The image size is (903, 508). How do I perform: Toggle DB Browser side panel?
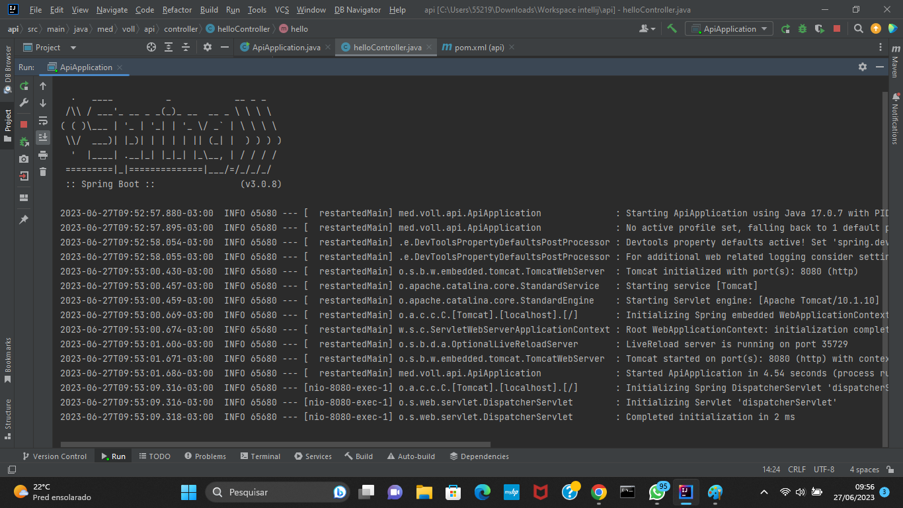coord(7,69)
